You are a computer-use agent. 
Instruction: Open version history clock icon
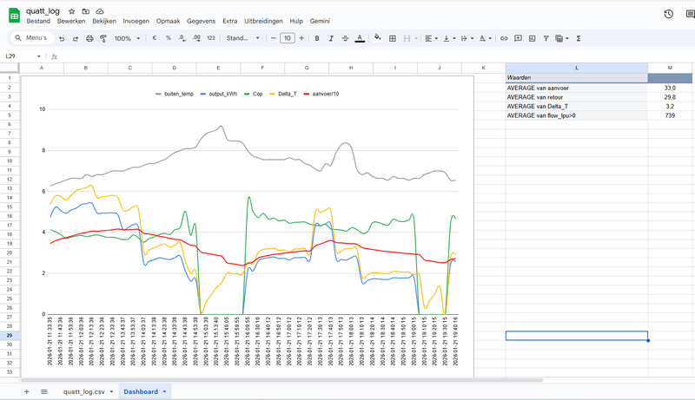(668, 14)
